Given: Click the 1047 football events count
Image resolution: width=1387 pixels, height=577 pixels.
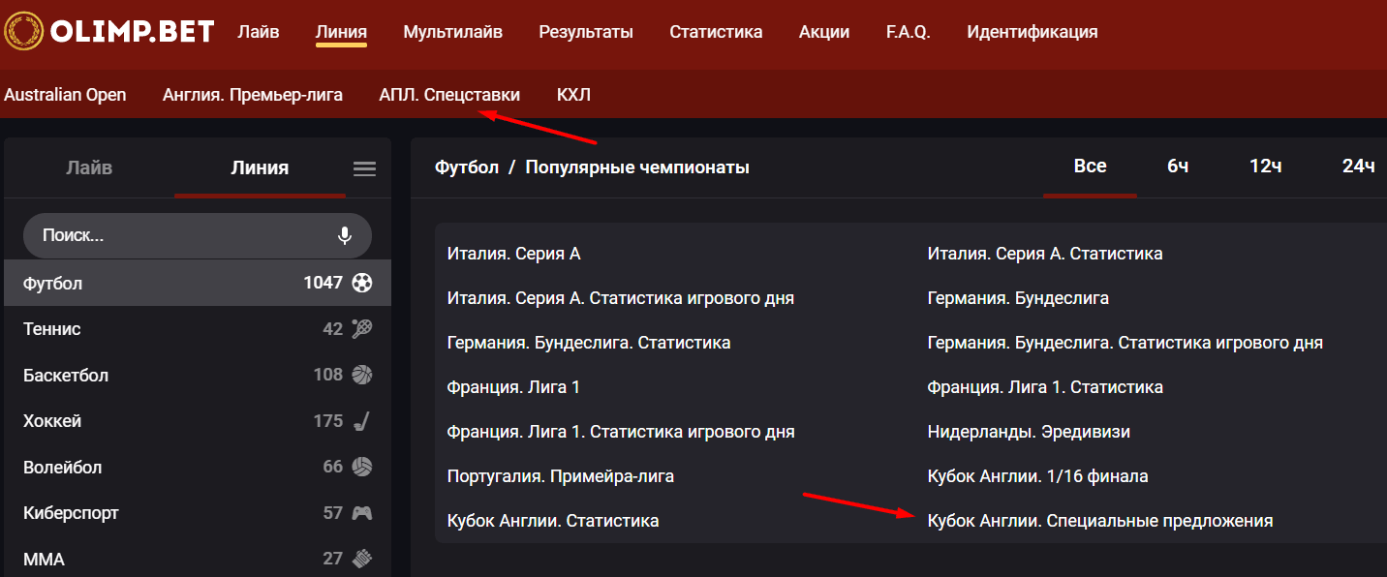Looking at the screenshot, I should coord(323,283).
